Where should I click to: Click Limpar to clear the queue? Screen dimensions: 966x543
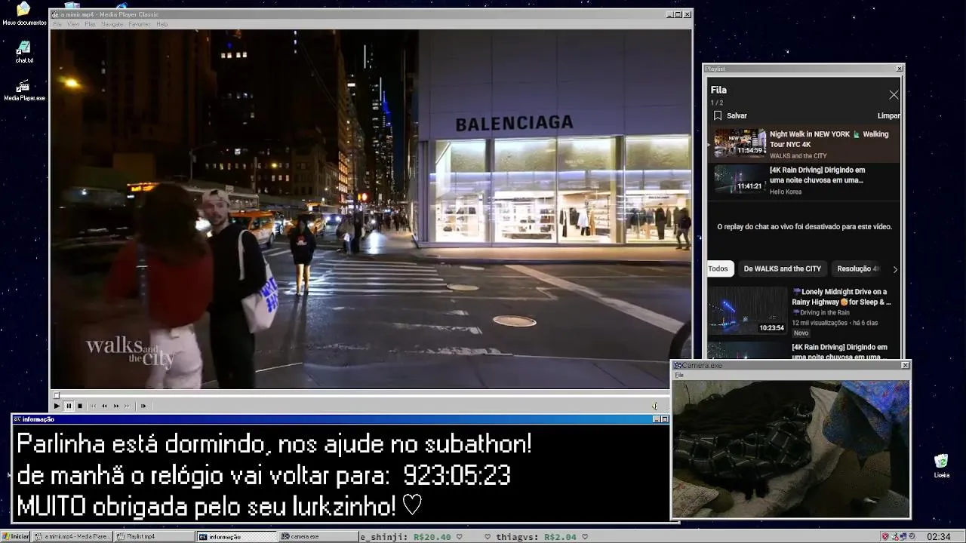point(888,115)
